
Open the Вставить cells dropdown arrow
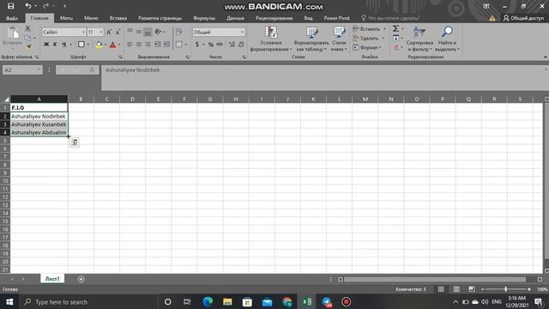point(385,28)
